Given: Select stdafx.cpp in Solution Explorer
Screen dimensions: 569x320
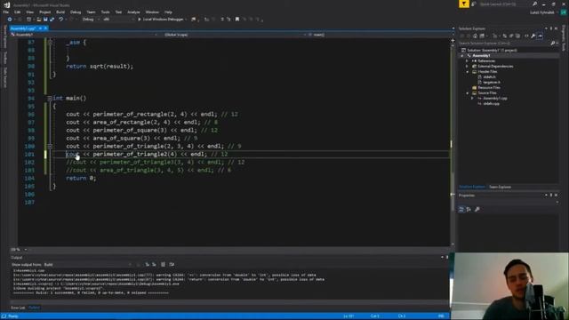Looking at the screenshot, I should click(492, 104).
